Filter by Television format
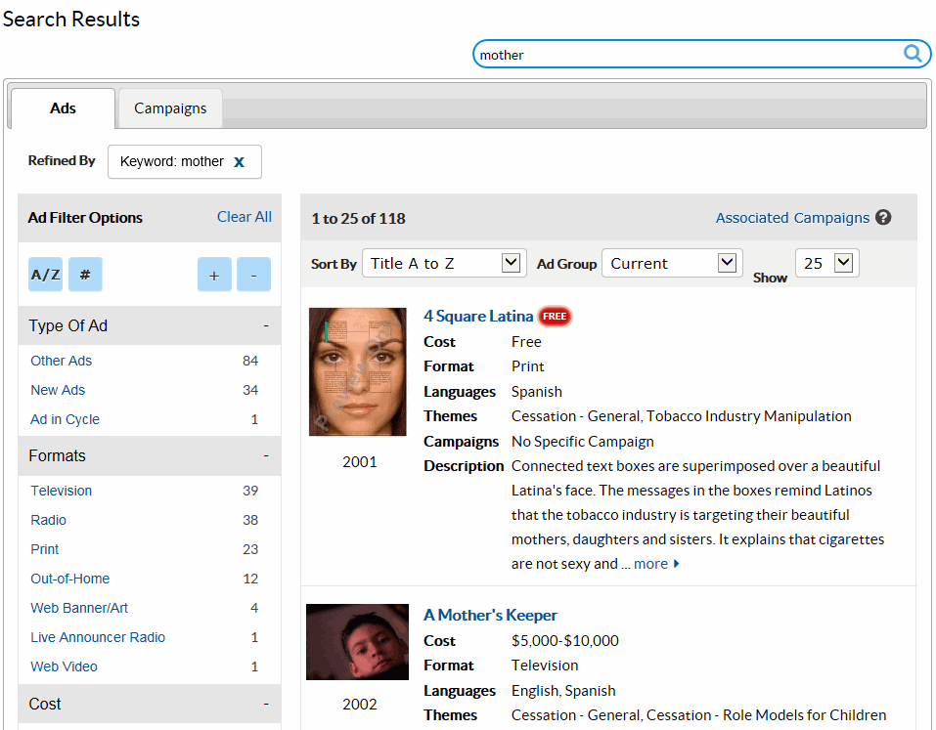 pyautogui.click(x=62, y=491)
